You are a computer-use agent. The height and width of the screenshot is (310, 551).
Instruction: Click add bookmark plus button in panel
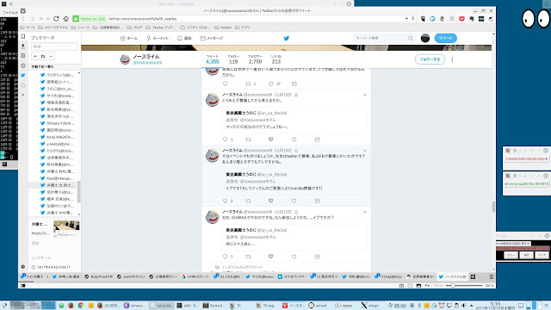[x=35, y=56]
